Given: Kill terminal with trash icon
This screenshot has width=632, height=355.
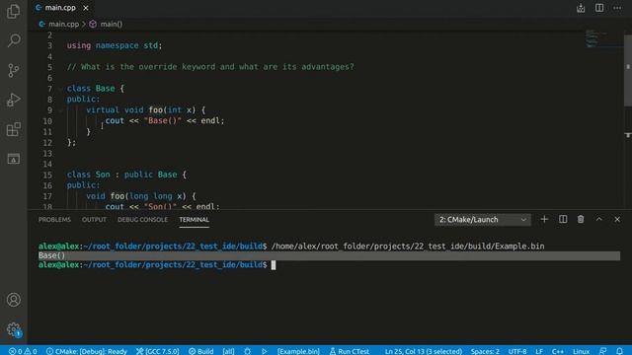Looking at the screenshot, I should [581, 219].
